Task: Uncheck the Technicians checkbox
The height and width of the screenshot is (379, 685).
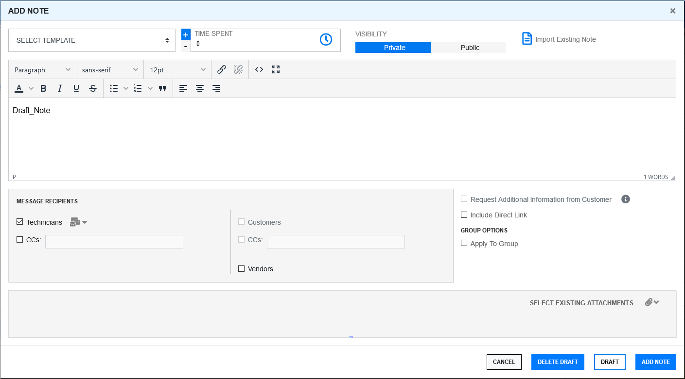Action: (20, 222)
